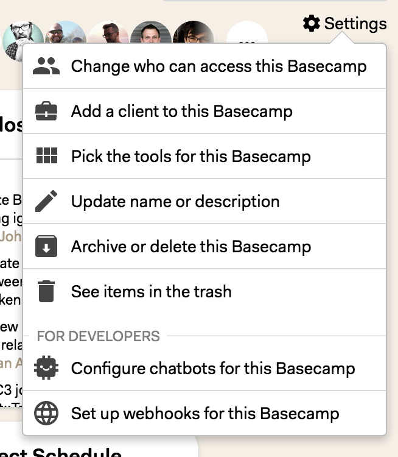This screenshot has height=457, width=398.
Task: Click the archive box icon
Action: tap(46, 246)
